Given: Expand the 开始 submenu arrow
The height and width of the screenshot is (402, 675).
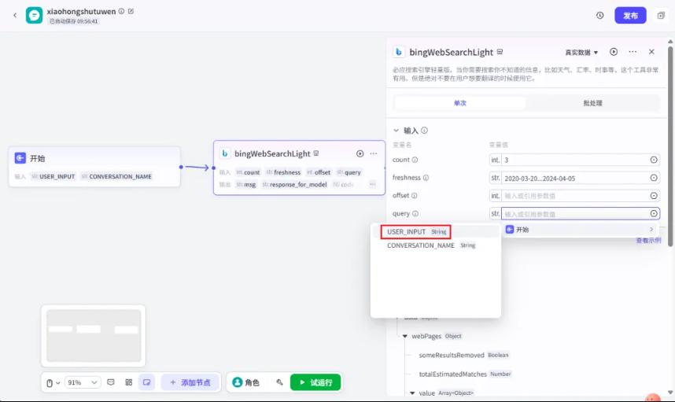Looking at the screenshot, I should point(651,230).
